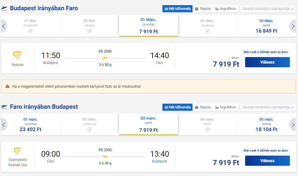
Task: Open return Naptár view
Action: [203, 107]
